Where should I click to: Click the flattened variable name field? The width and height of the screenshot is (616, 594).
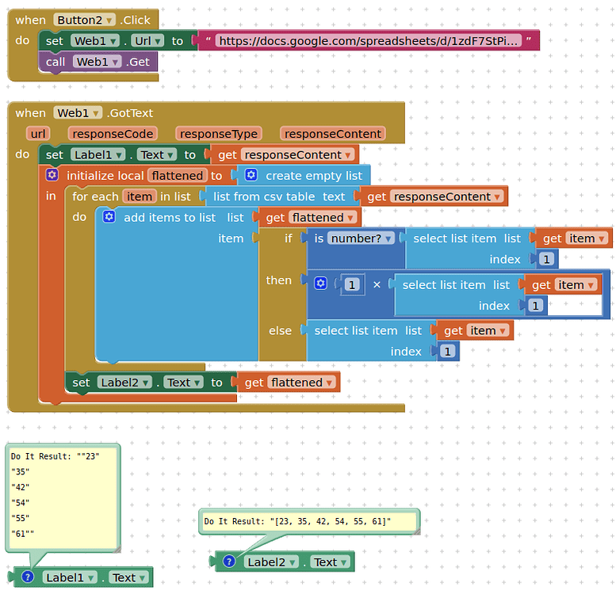pyautogui.click(x=176, y=175)
